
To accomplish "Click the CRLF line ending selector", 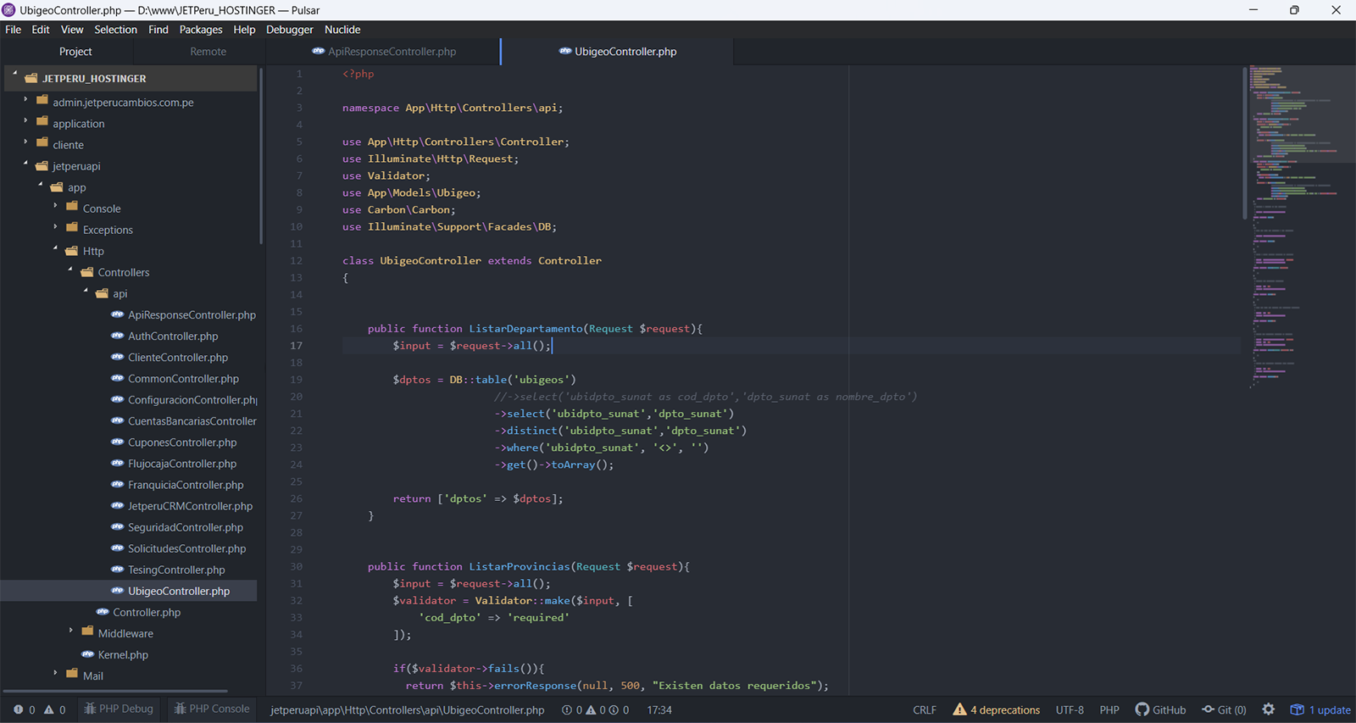I will pos(925,710).
